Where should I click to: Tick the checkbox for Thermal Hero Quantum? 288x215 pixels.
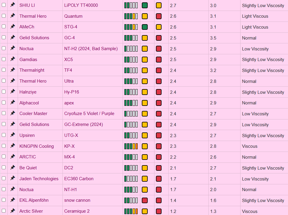[4, 16]
